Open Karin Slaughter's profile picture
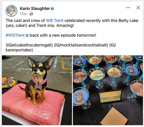144x127 pixels. tap(12, 11)
